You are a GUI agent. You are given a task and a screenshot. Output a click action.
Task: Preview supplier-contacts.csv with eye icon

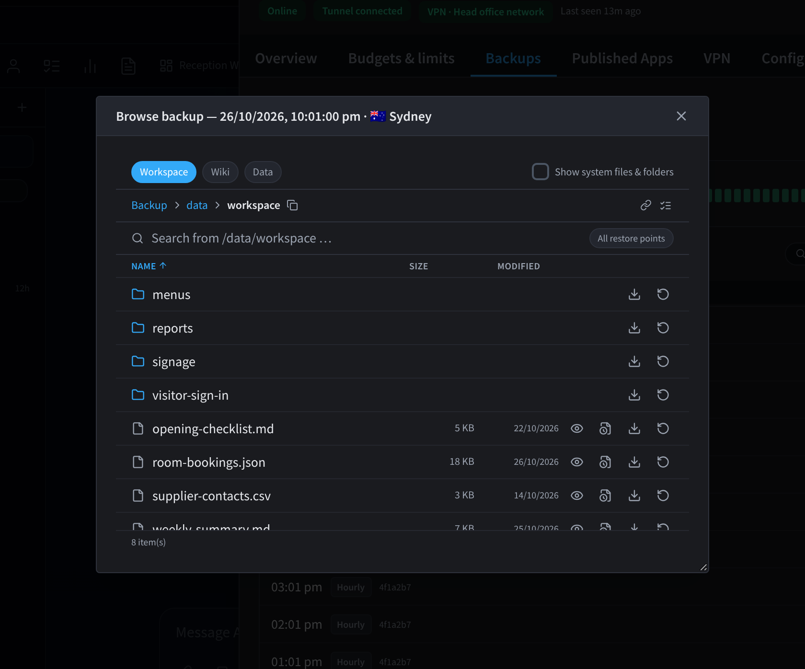coord(577,496)
